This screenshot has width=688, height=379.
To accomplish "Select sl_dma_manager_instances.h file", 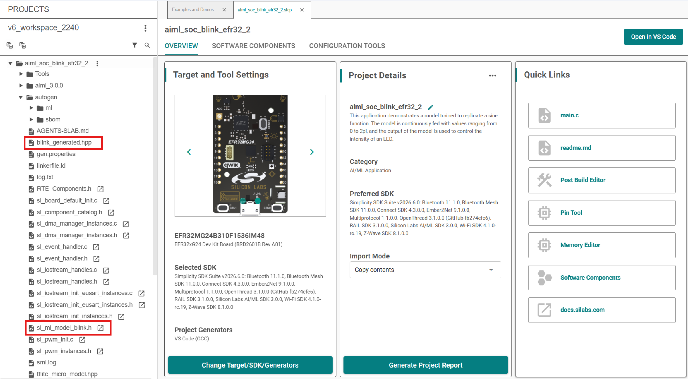I will [77, 235].
